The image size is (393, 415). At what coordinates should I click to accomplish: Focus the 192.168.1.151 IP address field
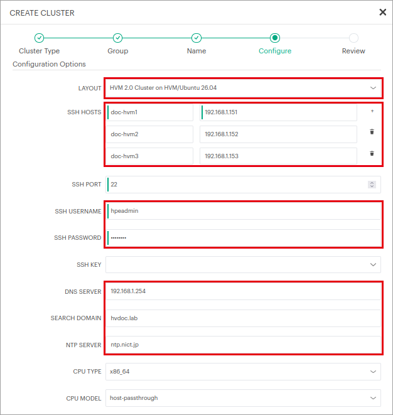pyautogui.click(x=278, y=112)
